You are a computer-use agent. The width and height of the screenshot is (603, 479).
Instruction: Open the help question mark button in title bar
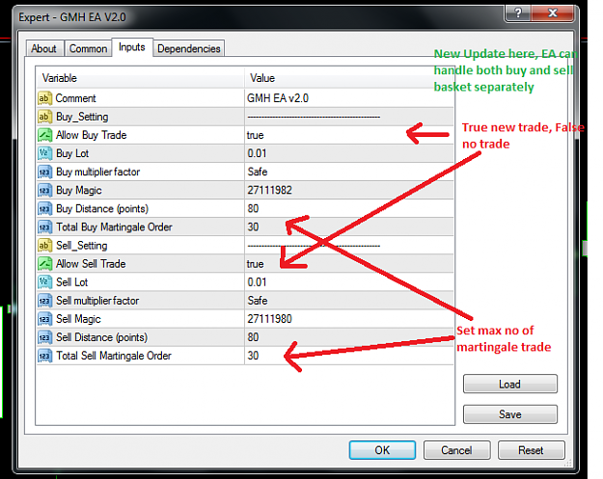pyautogui.click(x=518, y=13)
